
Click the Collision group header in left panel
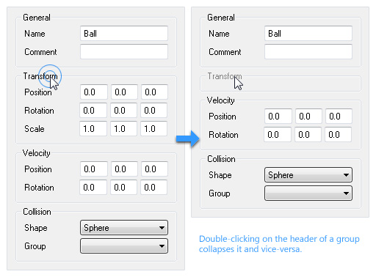click(x=37, y=212)
